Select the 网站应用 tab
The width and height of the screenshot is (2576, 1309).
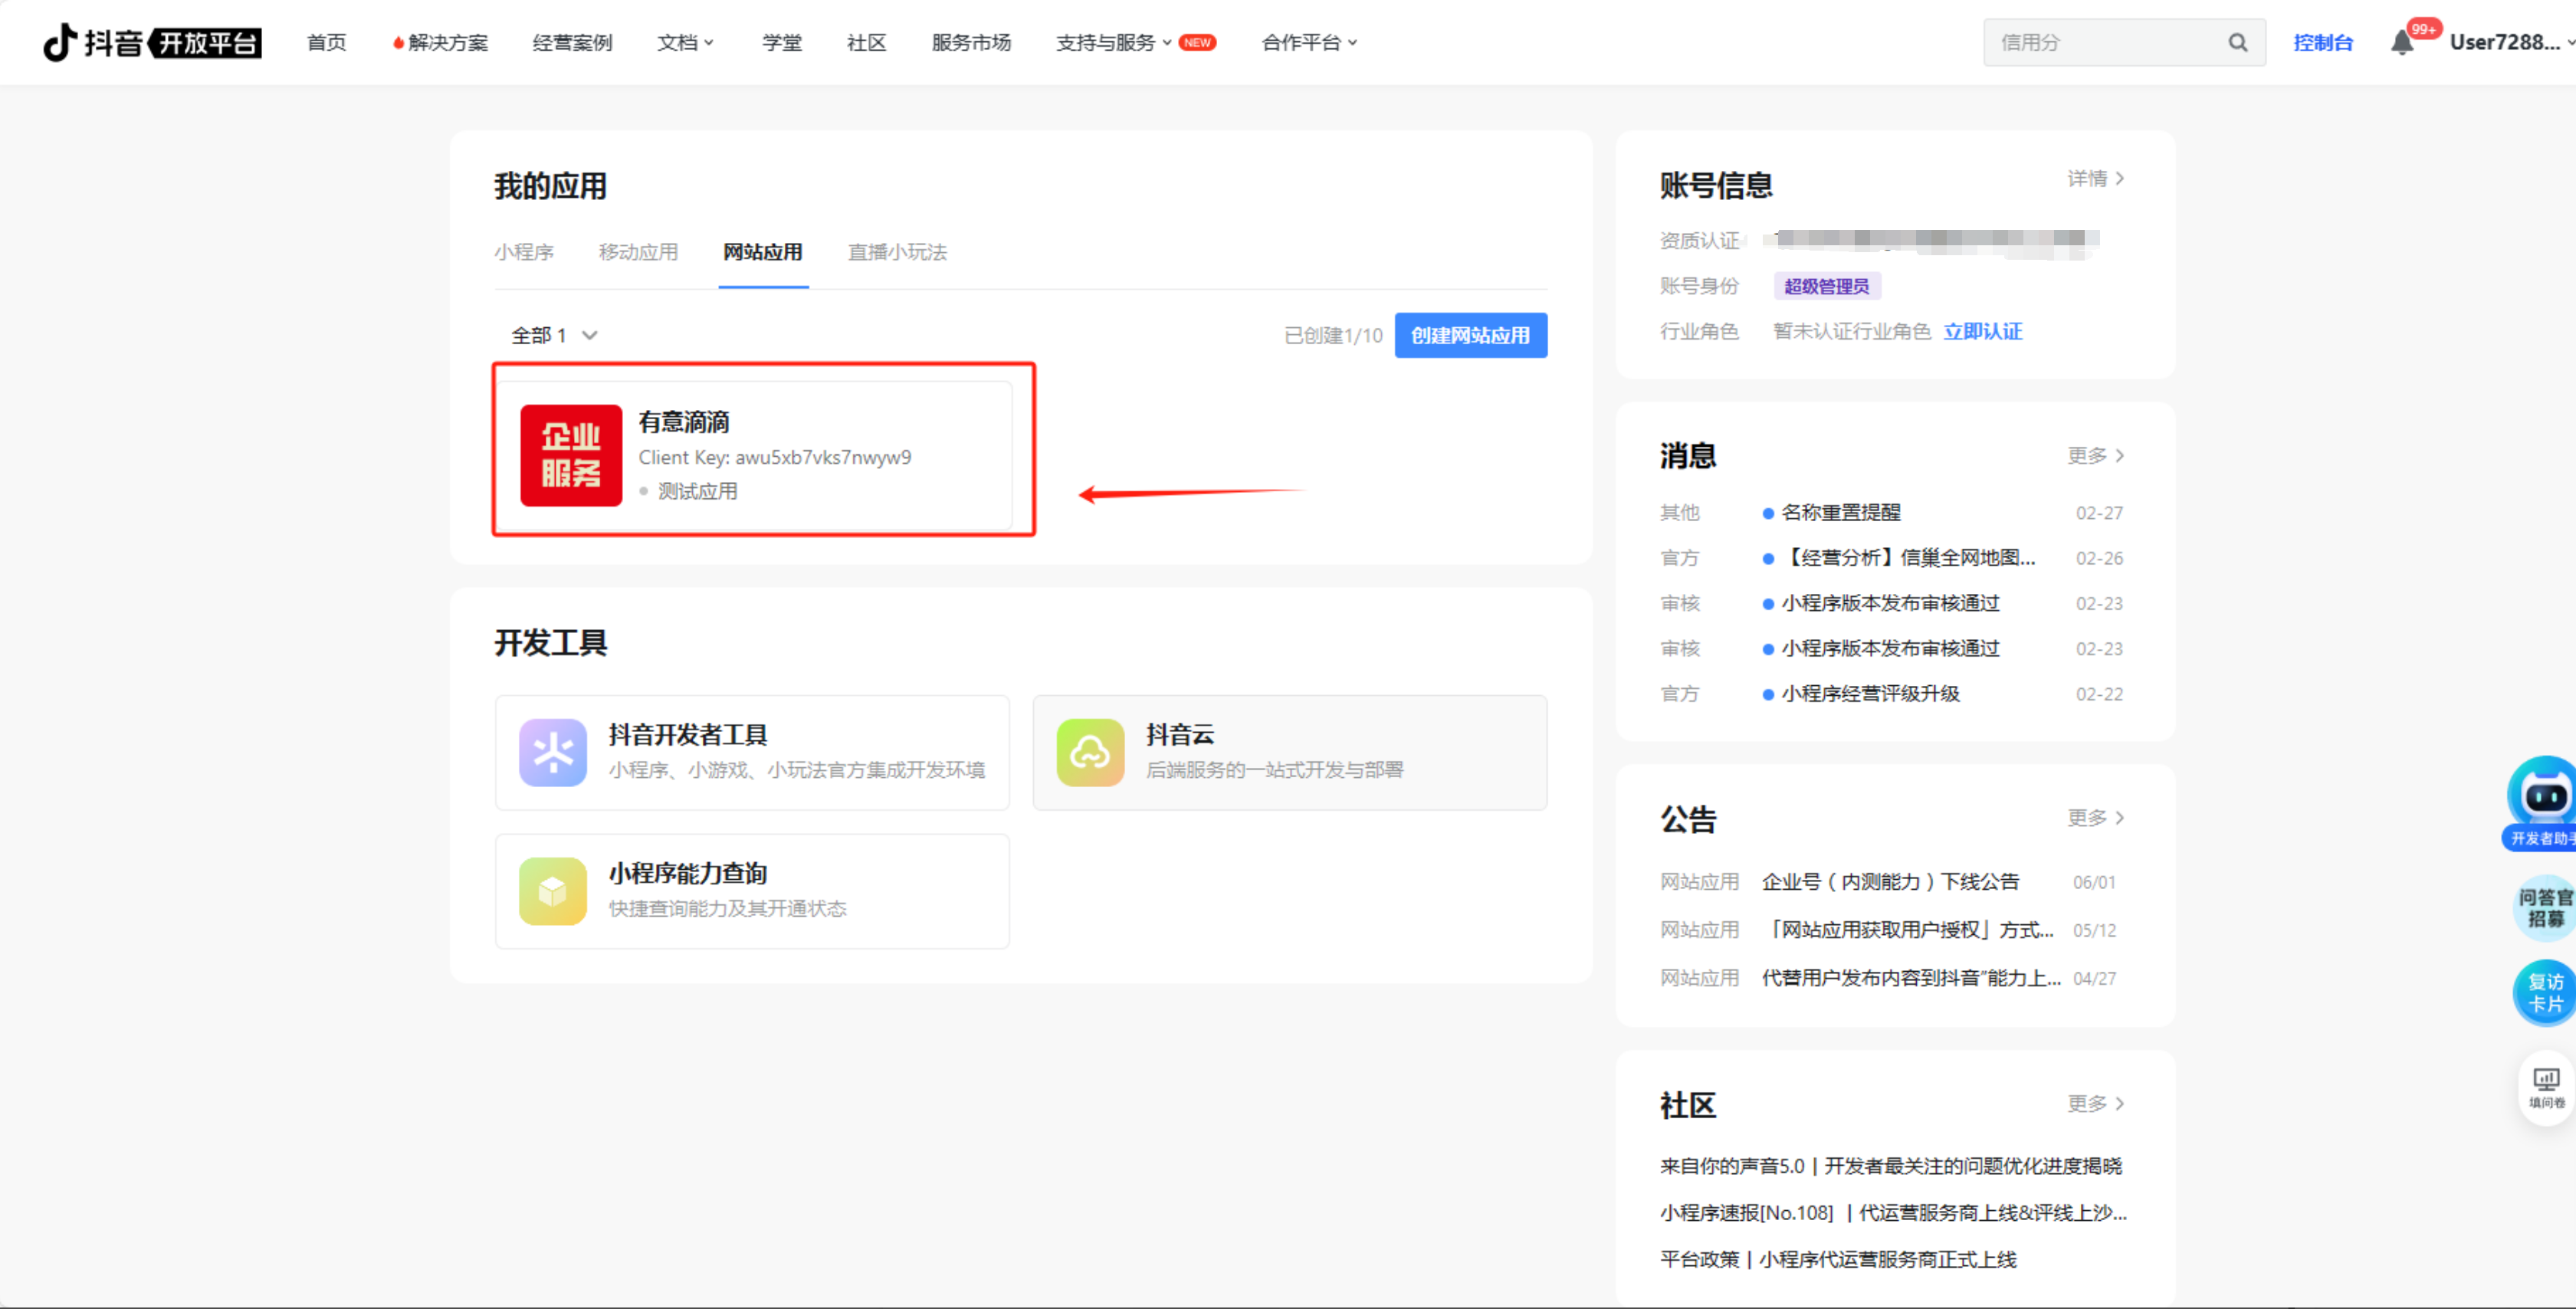(763, 251)
